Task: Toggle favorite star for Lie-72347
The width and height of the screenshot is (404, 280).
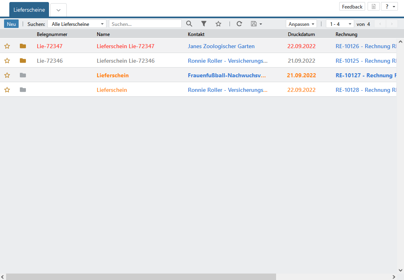Action: tap(7, 46)
